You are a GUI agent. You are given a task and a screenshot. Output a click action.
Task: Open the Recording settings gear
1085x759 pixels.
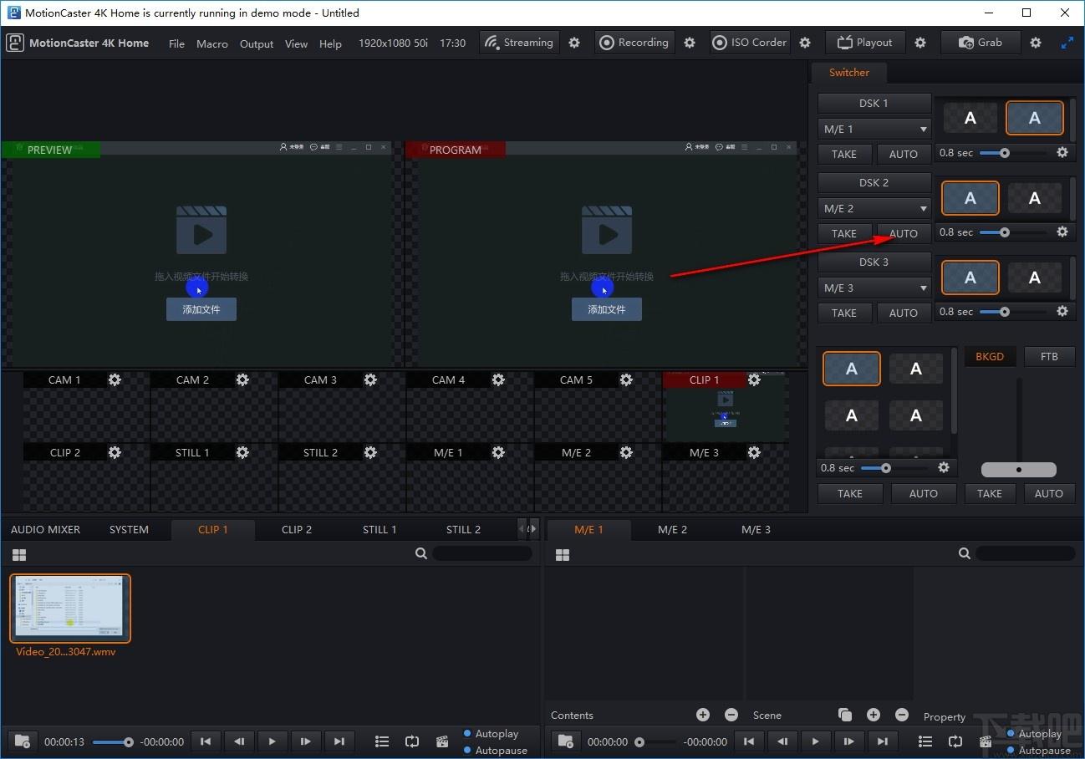coord(690,43)
